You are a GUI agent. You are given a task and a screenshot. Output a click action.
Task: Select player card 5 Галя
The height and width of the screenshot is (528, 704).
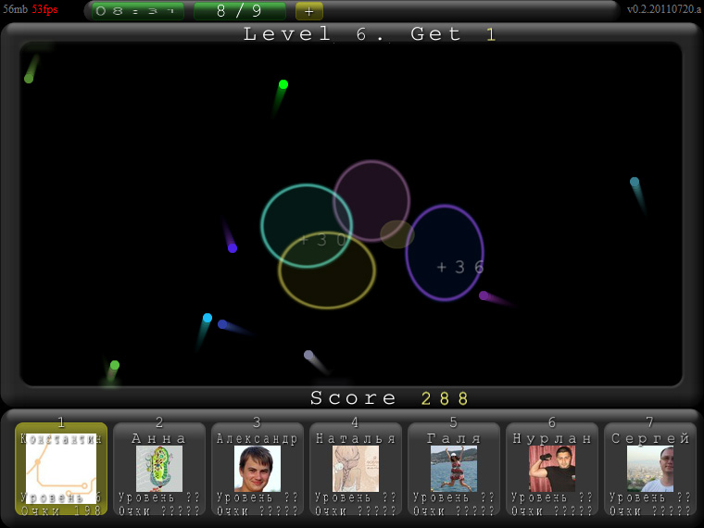[454, 470]
